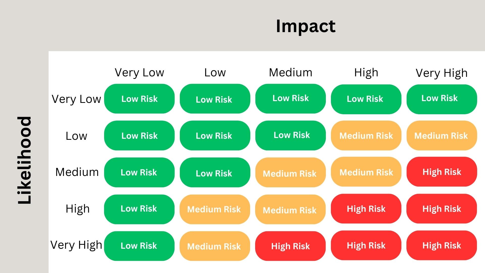Select the Very Low impact column header
This screenshot has width=485, height=273.
(x=139, y=73)
